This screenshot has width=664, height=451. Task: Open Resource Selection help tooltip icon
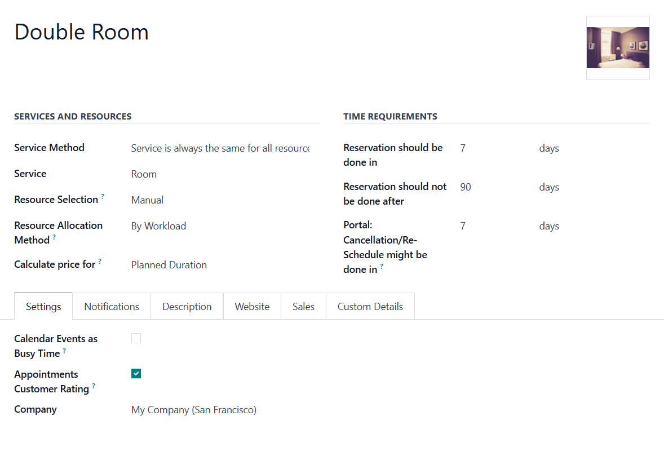click(103, 197)
